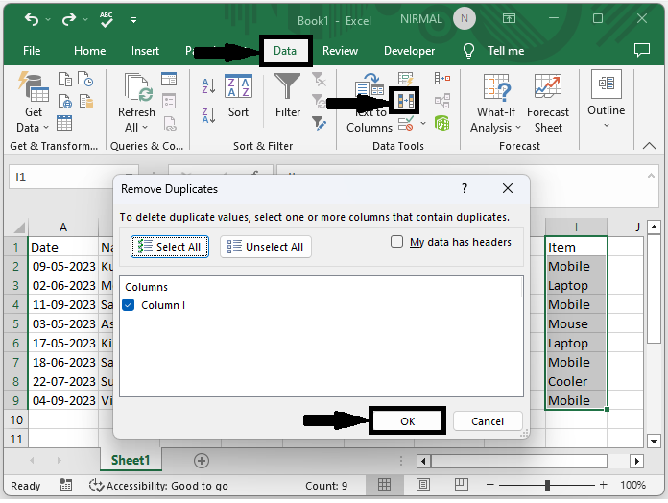Confirm Remove Duplicates with OK
Screen dimensions: 668x503
point(407,421)
